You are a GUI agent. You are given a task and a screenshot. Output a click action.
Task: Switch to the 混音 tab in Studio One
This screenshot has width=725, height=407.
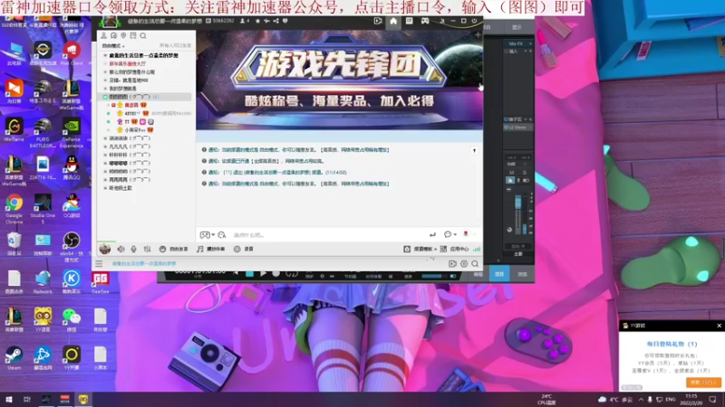(499, 274)
